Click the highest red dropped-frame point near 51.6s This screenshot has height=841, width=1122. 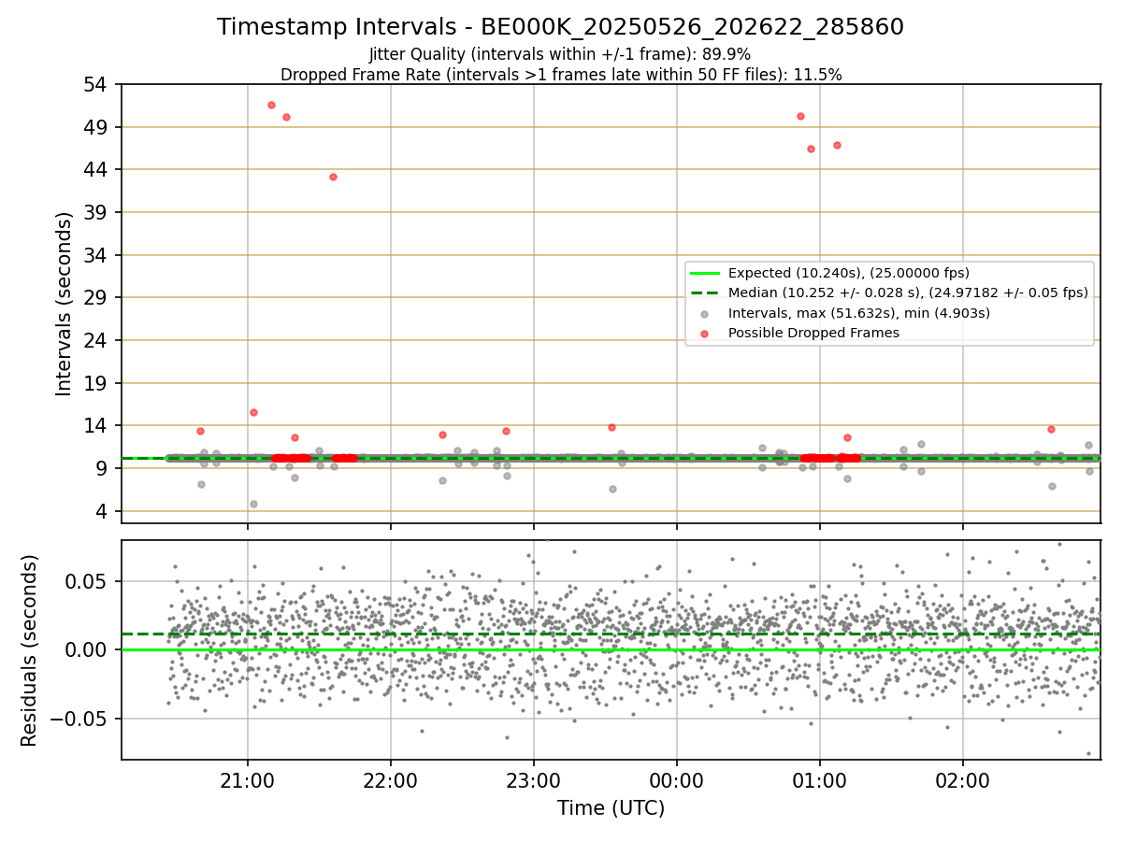point(271,105)
